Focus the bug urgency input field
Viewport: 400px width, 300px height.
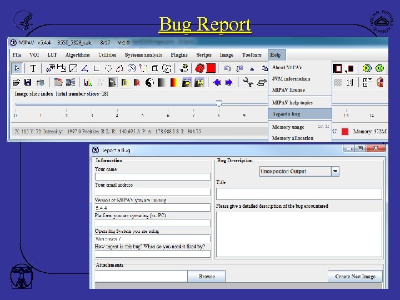tap(153, 254)
